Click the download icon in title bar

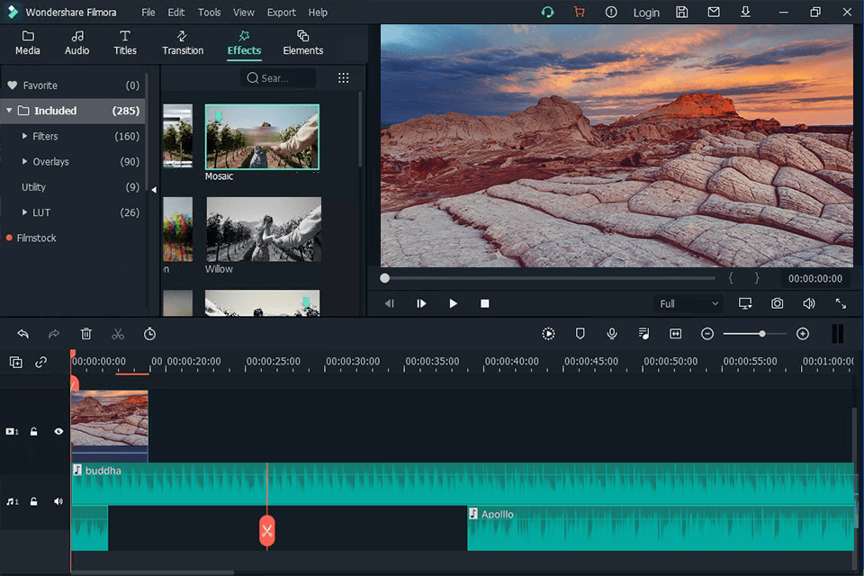point(745,12)
